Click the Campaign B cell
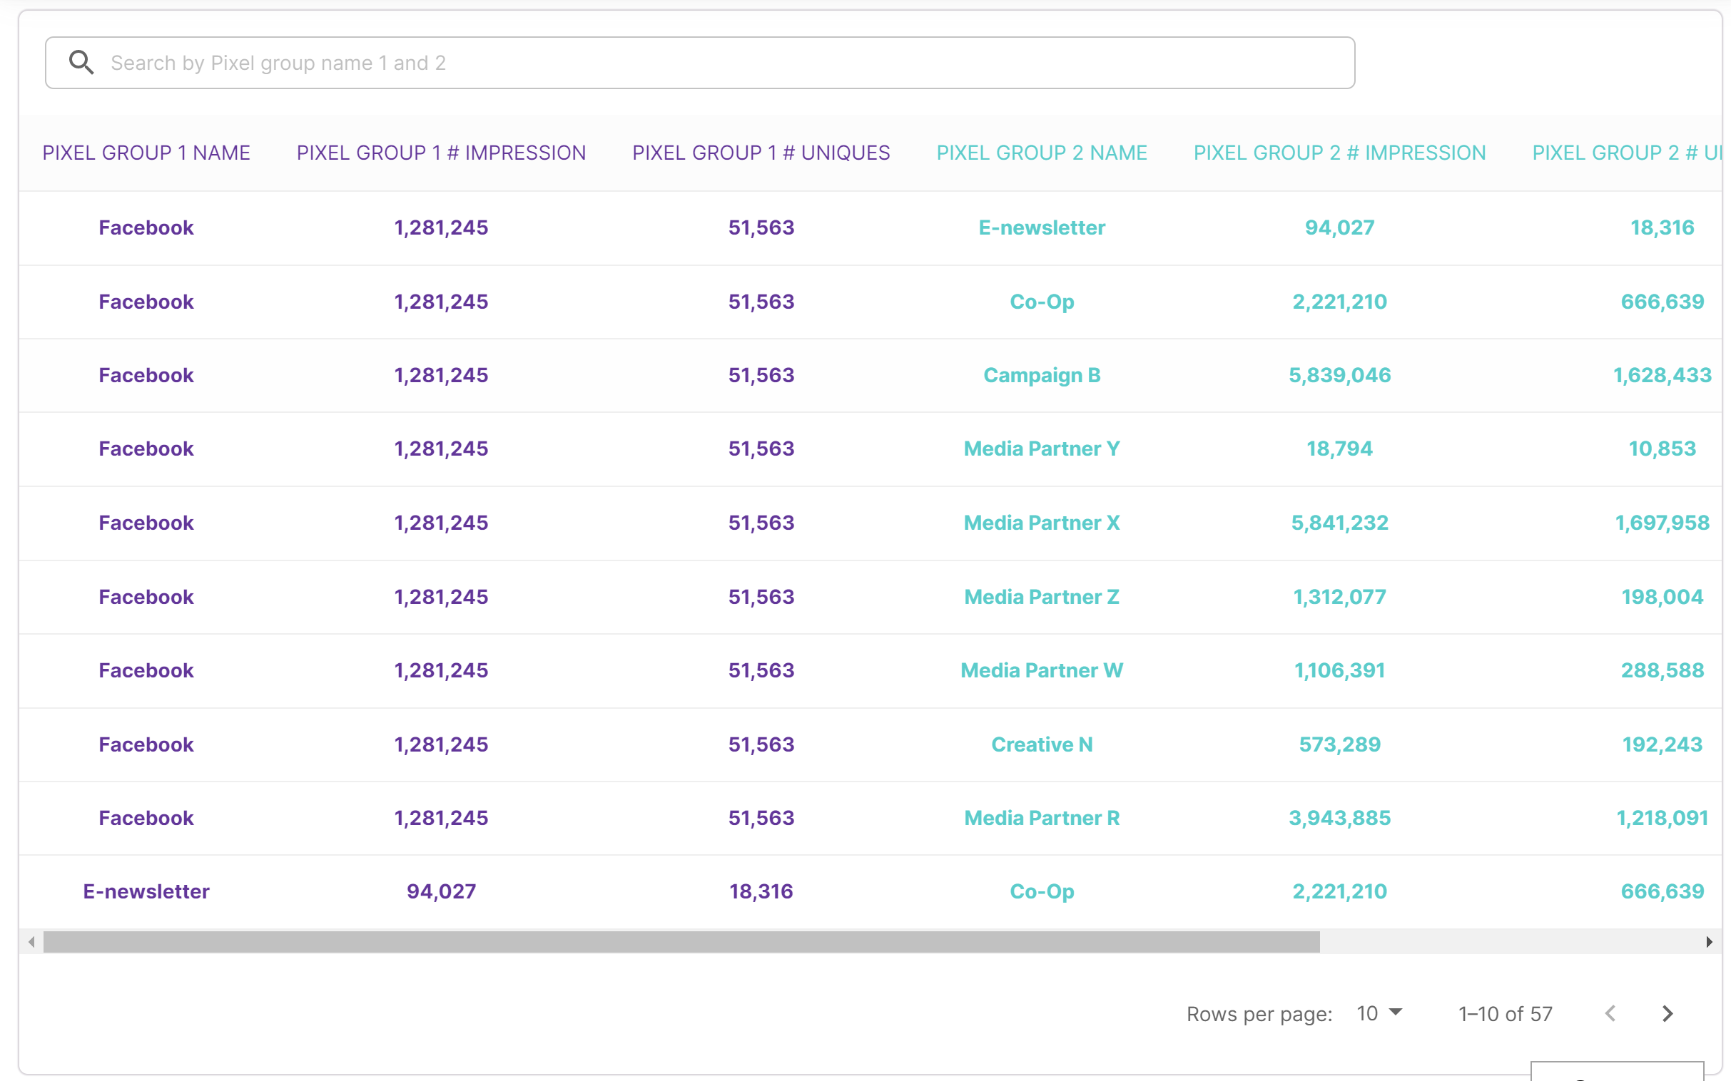 pyautogui.click(x=1042, y=375)
